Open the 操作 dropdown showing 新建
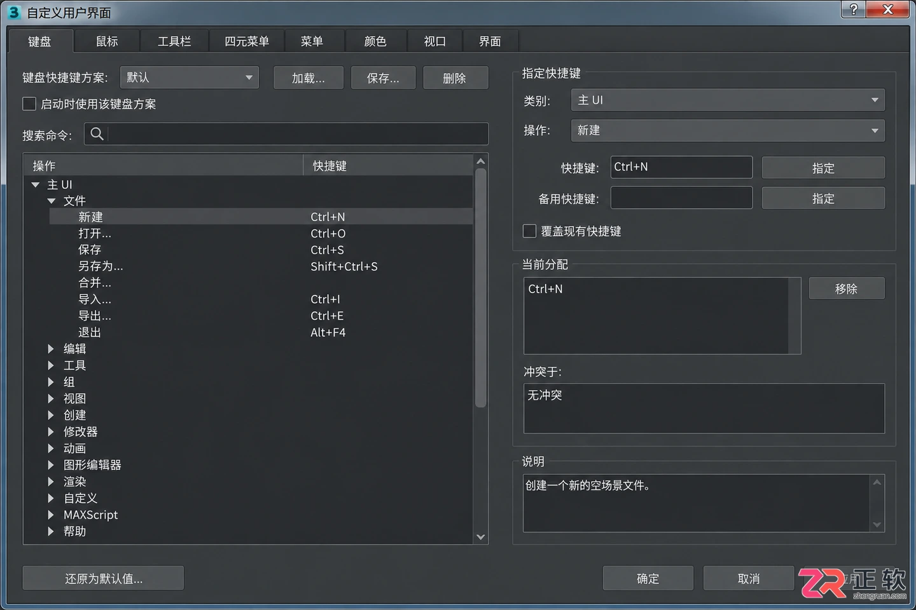 tap(728, 130)
